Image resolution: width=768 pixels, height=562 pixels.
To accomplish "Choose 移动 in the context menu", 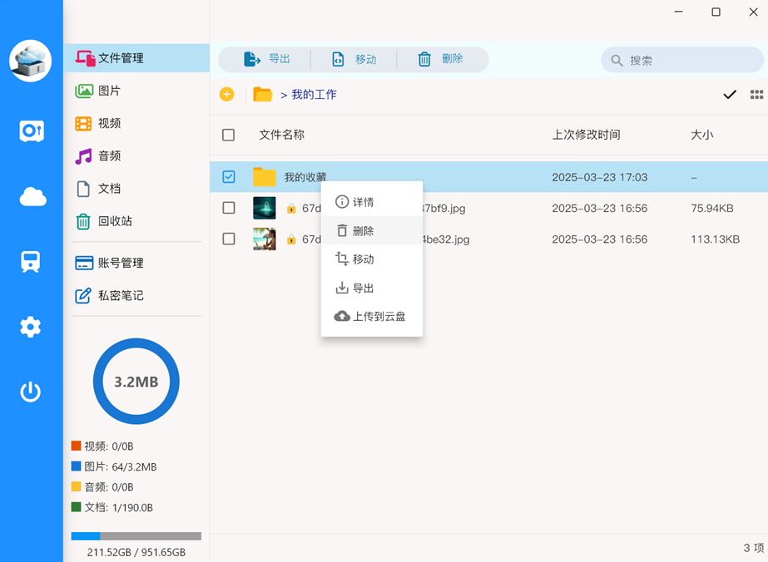I will pos(372,259).
